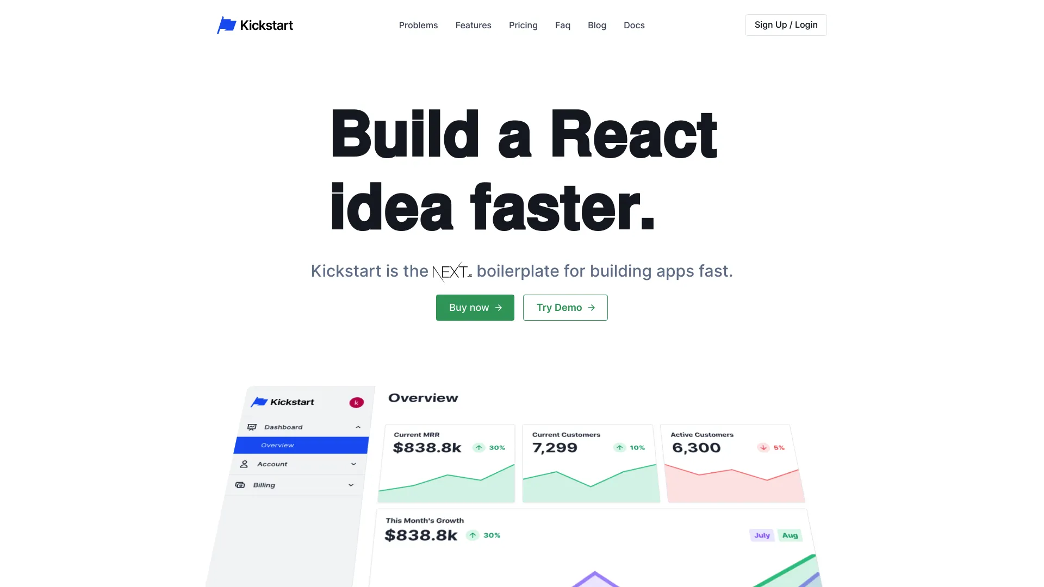Select the Pricing navigation menu item
The width and height of the screenshot is (1044, 587).
(x=523, y=25)
